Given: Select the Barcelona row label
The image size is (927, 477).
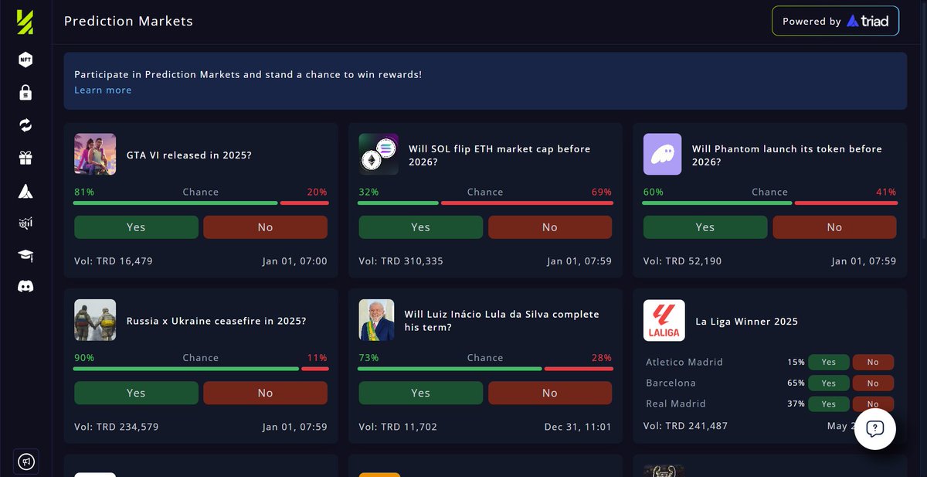Looking at the screenshot, I should (x=671, y=383).
